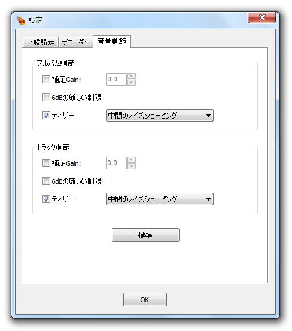
Task: Click album Gain value input field
Action: coord(116,80)
